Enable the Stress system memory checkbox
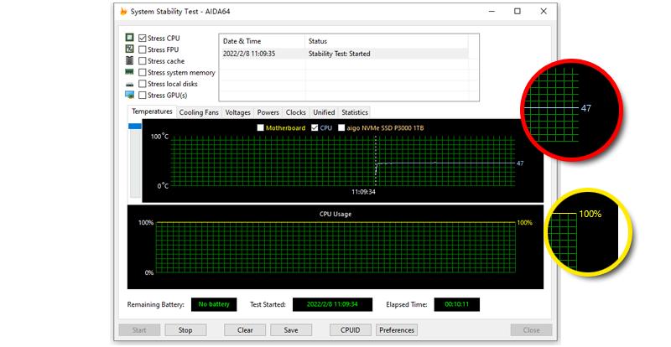 pos(143,73)
